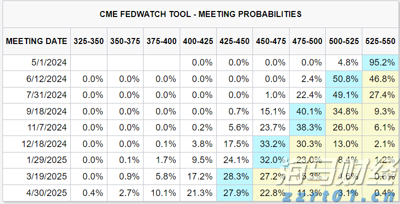Select the 27.9% cell in last row

234,191
